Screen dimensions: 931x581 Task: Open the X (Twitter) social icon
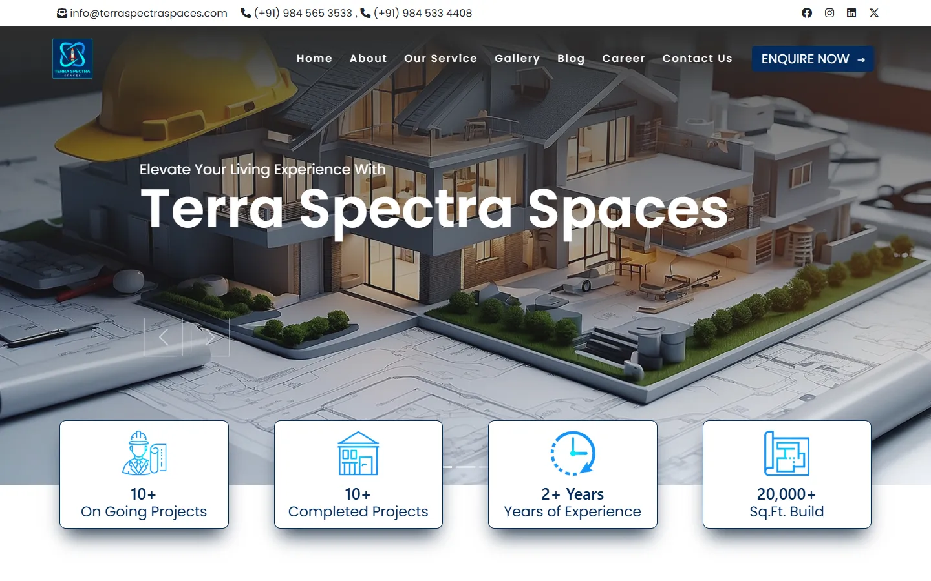[x=874, y=13]
